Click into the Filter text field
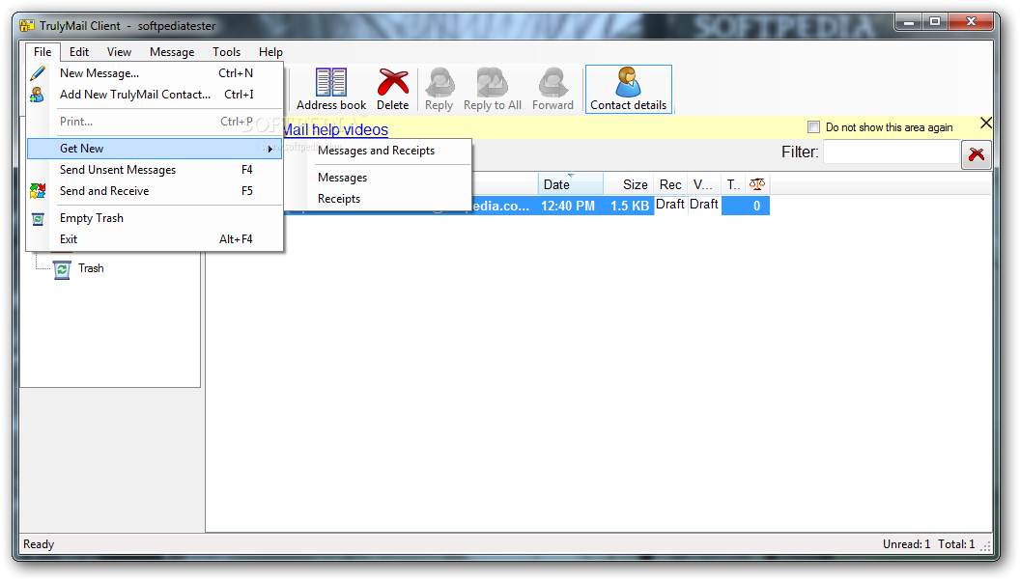The image size is (1020, 581). (892, 152)
